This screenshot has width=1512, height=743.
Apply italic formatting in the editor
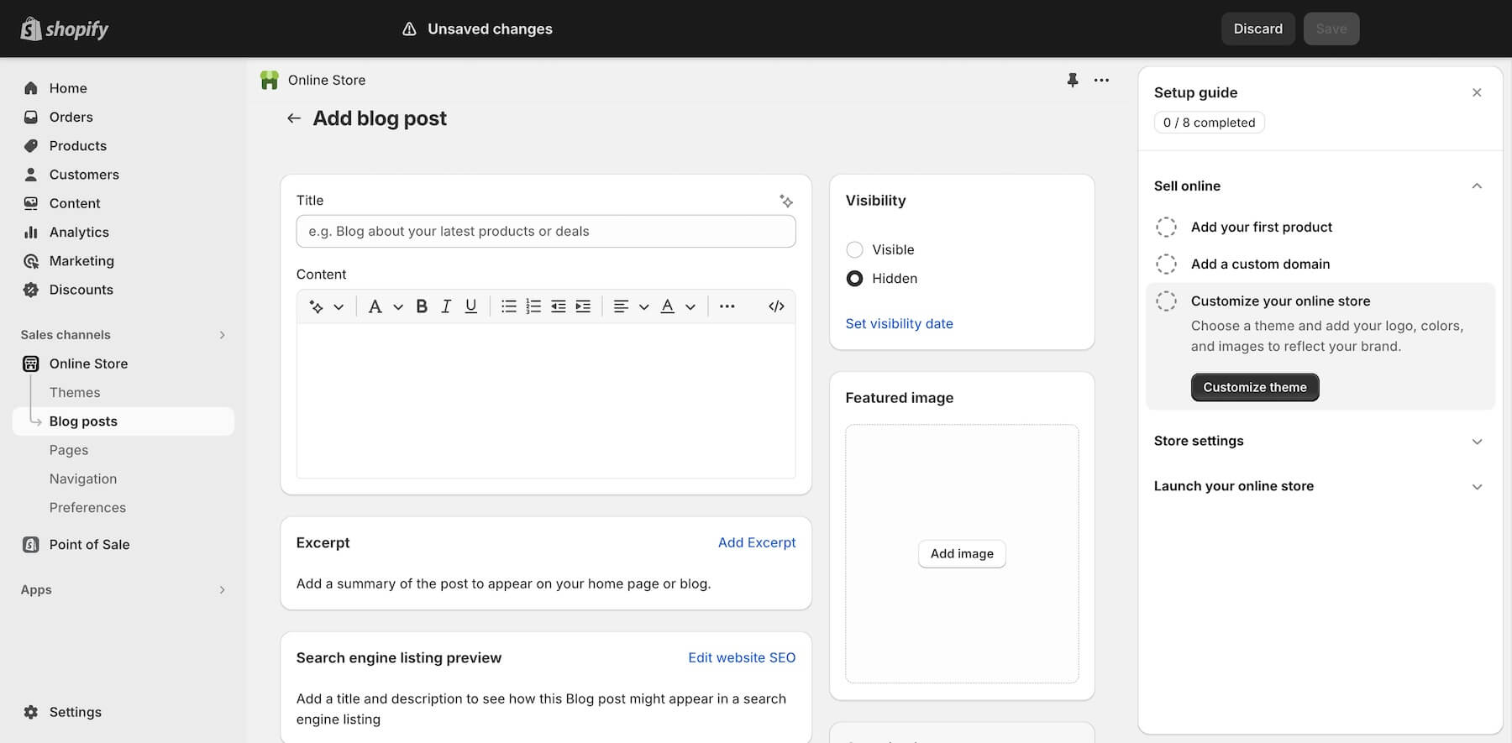(x=446, y=306)
